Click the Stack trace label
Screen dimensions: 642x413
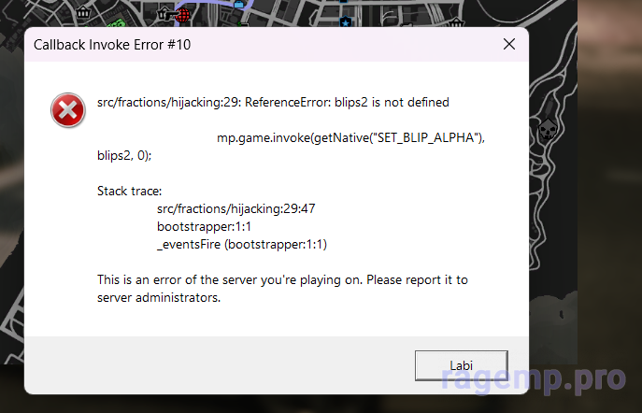coord(129,192)
